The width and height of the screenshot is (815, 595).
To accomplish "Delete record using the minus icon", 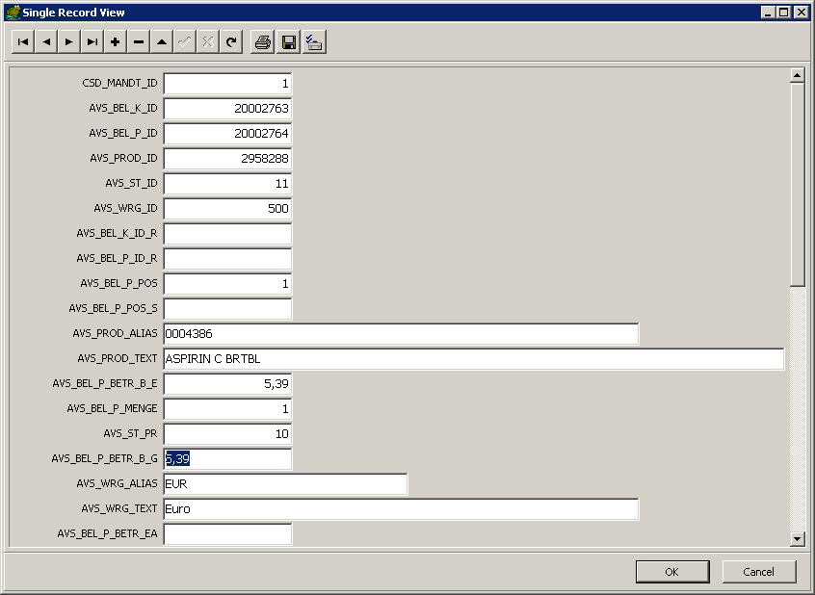I will pos(138,42).
